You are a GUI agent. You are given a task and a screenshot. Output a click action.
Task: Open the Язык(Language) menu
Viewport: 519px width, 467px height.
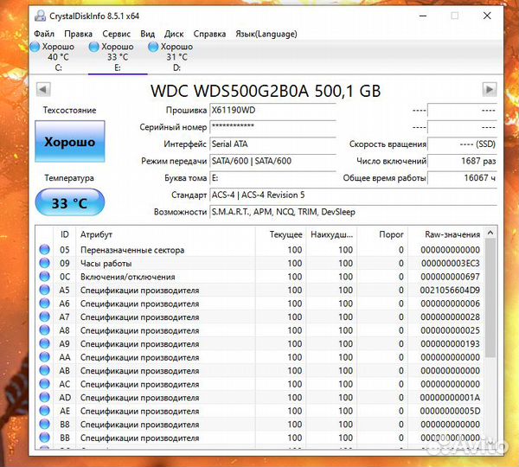266,34
